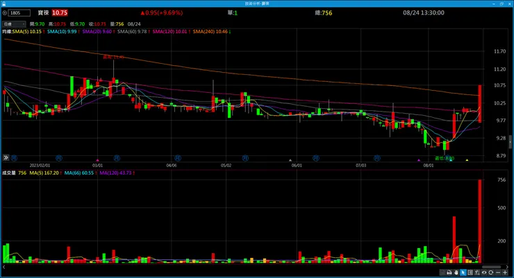Click the horizontal scrollbar thumb at bottom
514x278 pixels.
pyautogui.click(x=491, y=267)
